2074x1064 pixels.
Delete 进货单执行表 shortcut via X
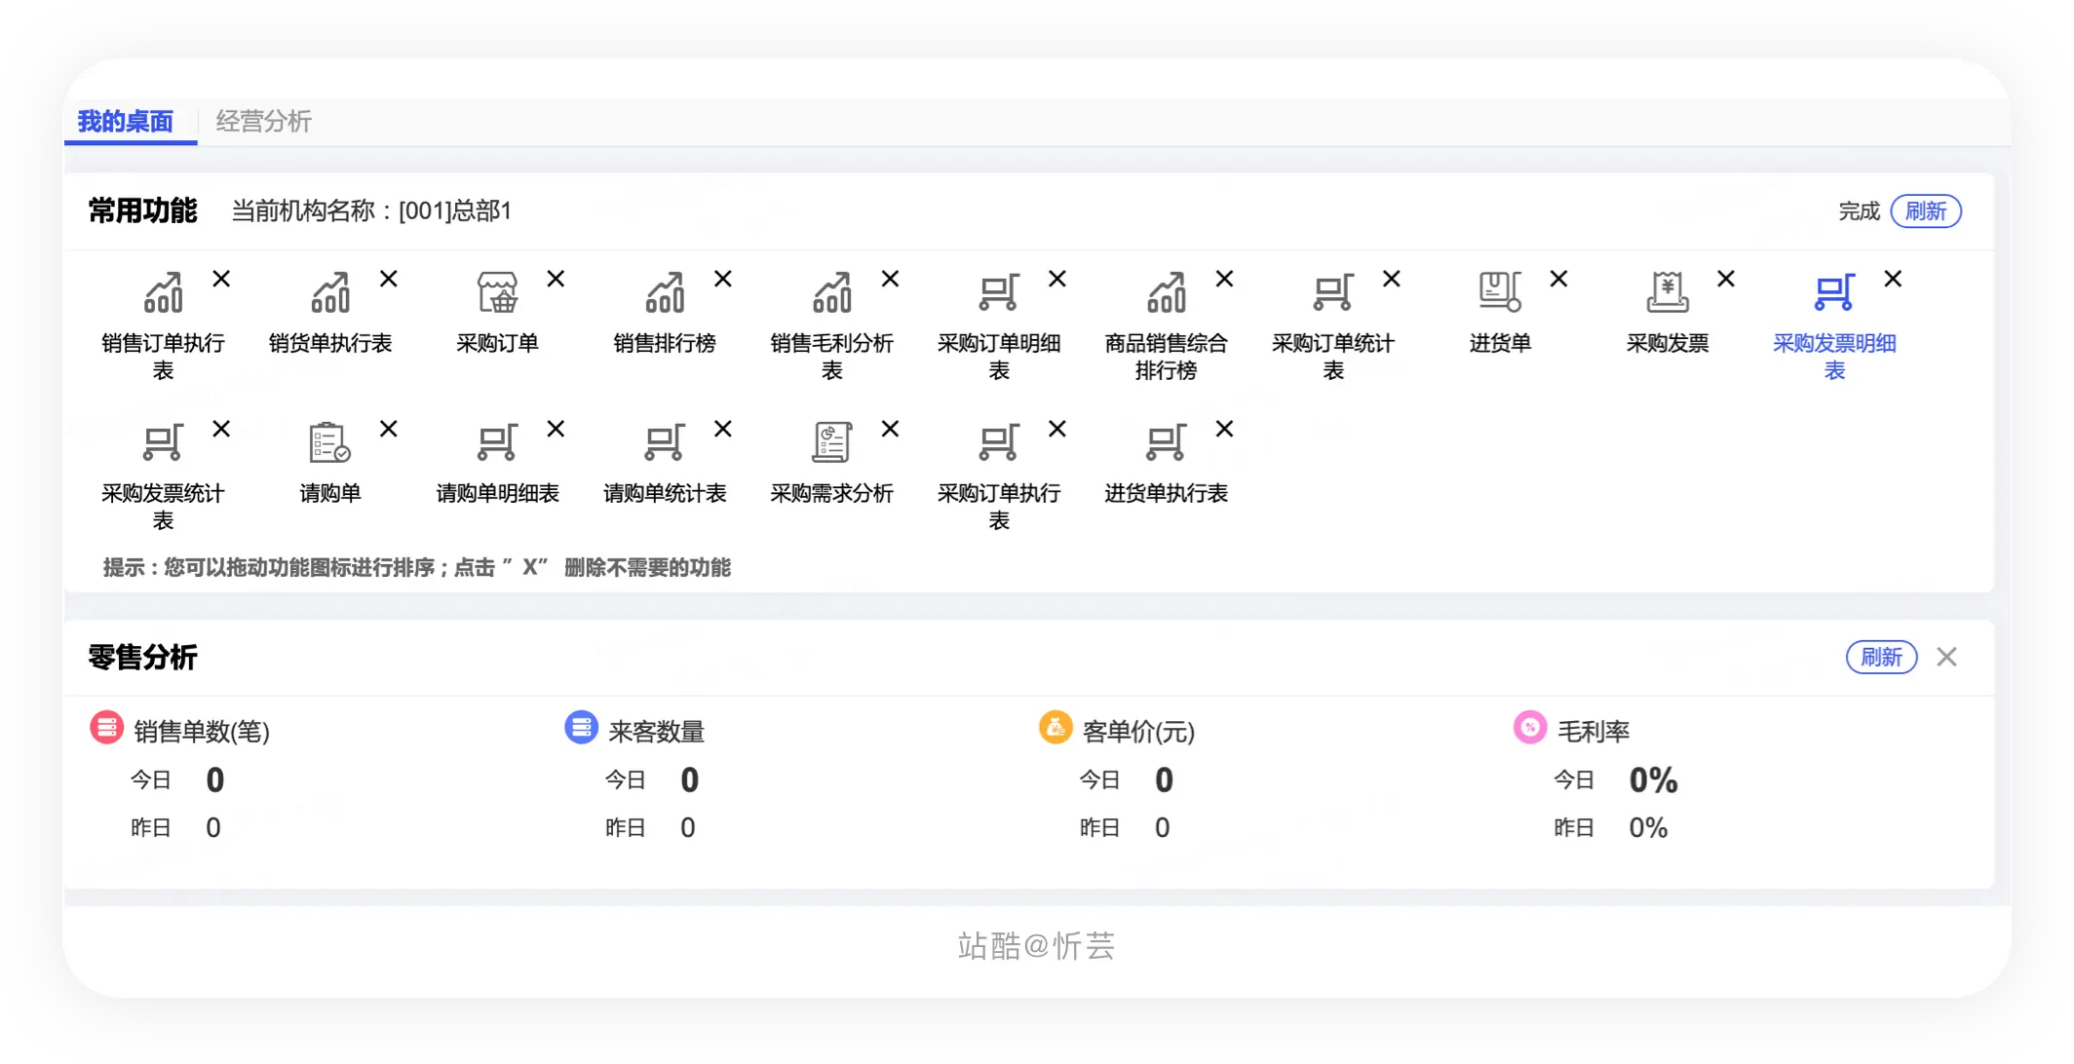(x=1225, y=429)
